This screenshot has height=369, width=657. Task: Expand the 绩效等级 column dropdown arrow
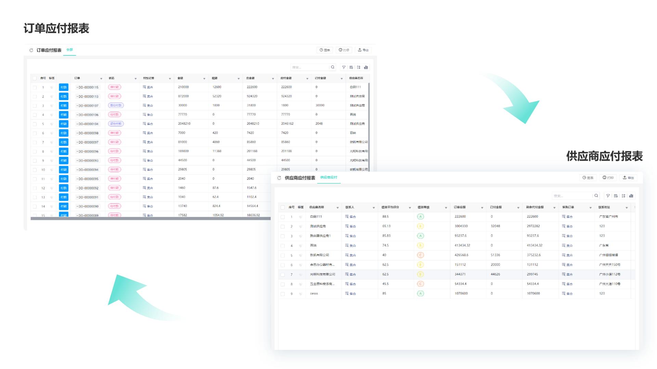[x=446, y=208]
